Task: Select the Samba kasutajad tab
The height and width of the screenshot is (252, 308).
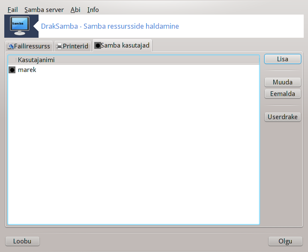Action: click(x=122, y=45)
